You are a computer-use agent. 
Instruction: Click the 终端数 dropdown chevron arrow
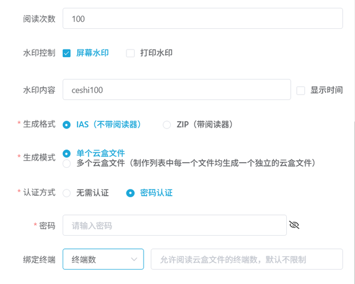point(134,259)
